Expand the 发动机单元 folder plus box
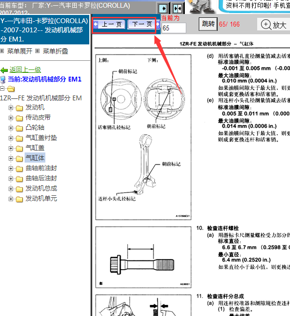 tap(11, 199)
